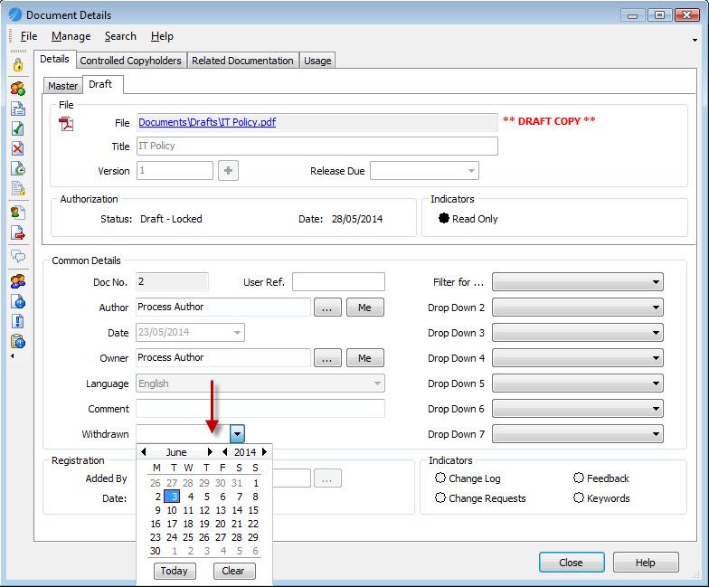Open the Drop Down 4 combo box

pos(577,358)
